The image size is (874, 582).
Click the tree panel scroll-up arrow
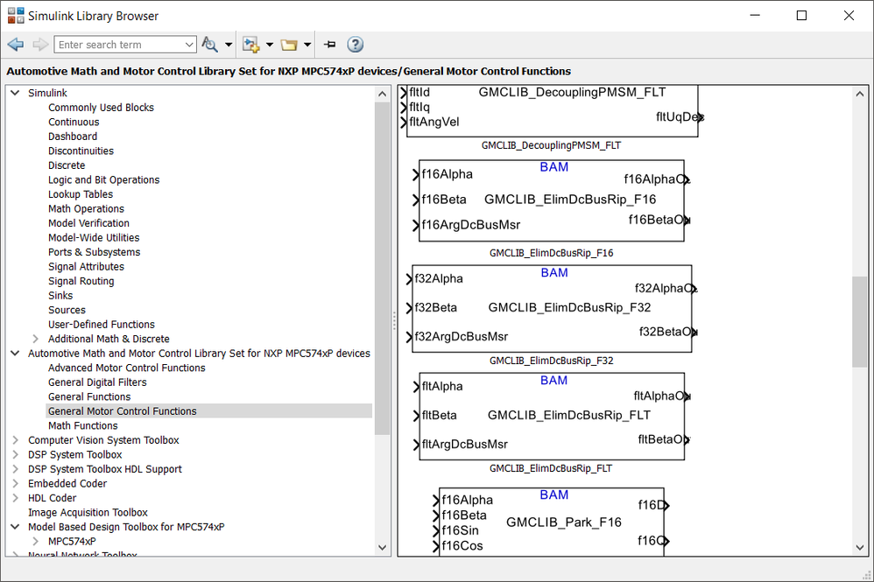tap(382, 94)
